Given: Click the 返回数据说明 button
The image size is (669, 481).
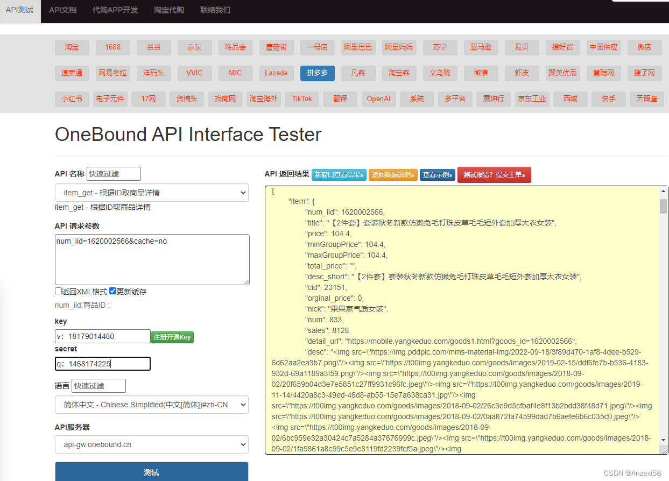Looking at the screenshot, I should coord(393,175).
